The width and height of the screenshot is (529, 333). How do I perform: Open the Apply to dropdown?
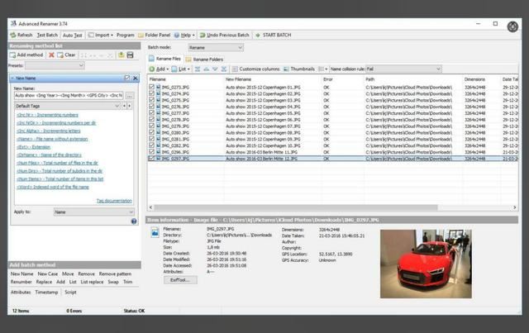(93, 212)
